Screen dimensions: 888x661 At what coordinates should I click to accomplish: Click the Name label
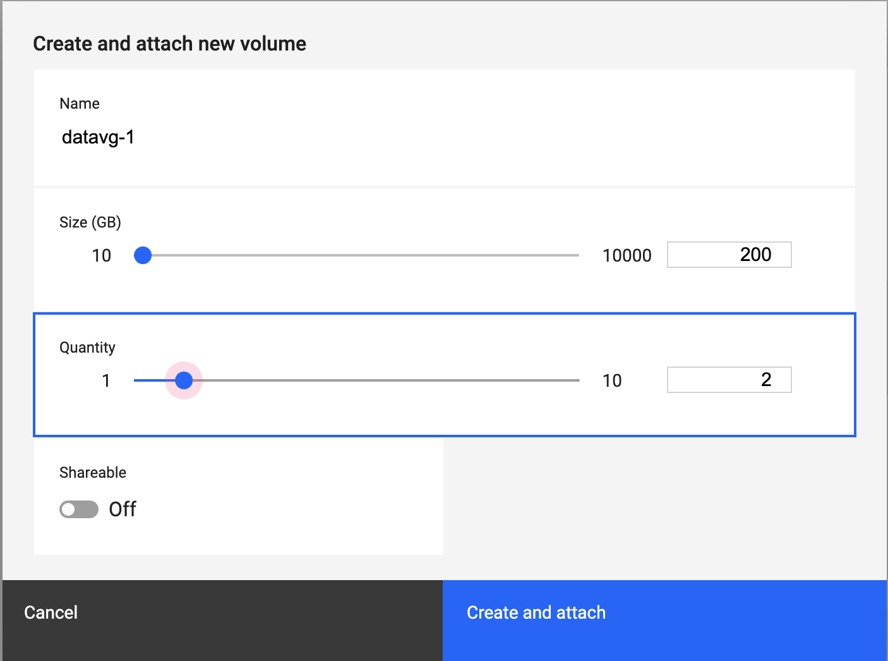[x=80, y=103]
